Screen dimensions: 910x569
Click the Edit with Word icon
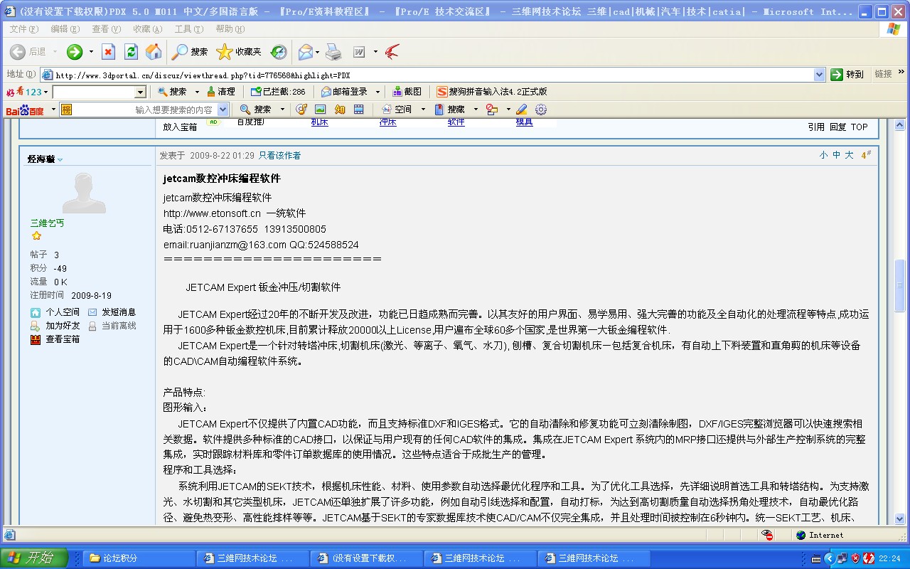click(x=359, y=52)
